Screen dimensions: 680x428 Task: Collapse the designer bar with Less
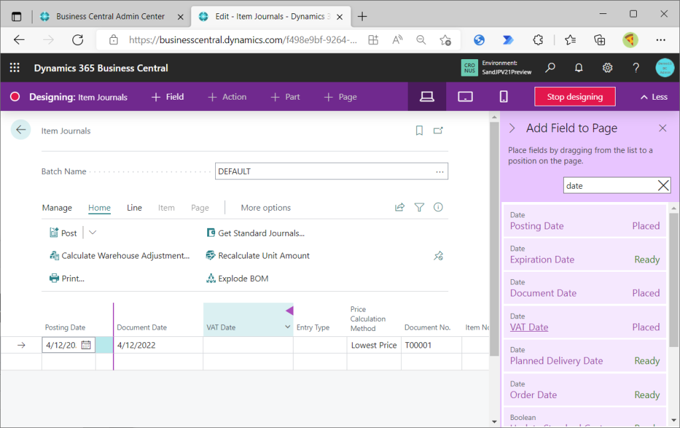coord(654,97)
